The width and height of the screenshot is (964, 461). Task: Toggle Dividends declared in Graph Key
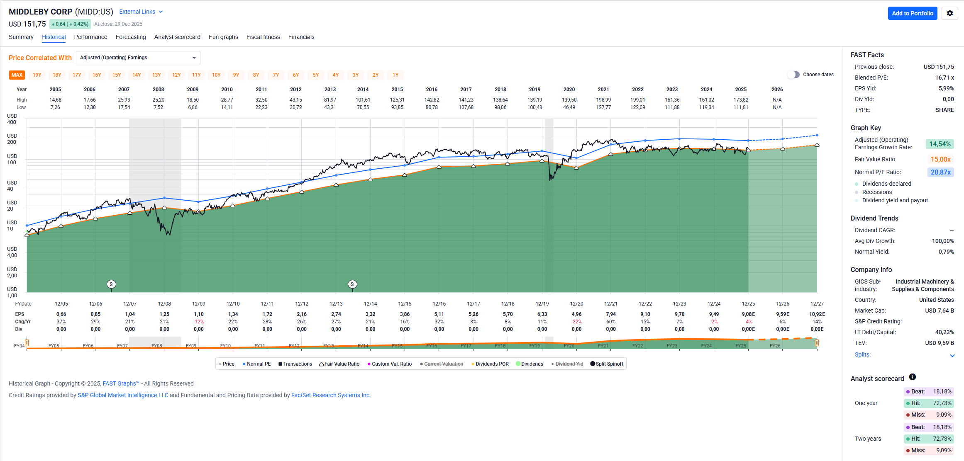886,184
